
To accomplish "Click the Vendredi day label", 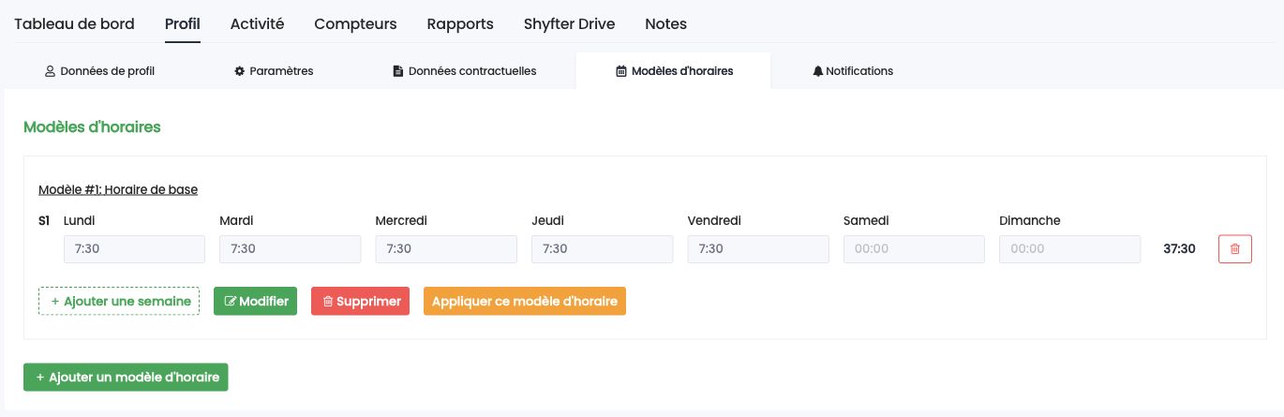I will pos(714,221).
